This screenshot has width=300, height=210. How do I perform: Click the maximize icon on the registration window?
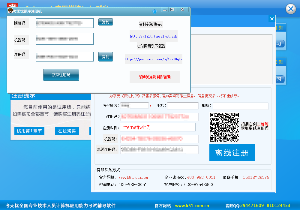pos(172,10)
